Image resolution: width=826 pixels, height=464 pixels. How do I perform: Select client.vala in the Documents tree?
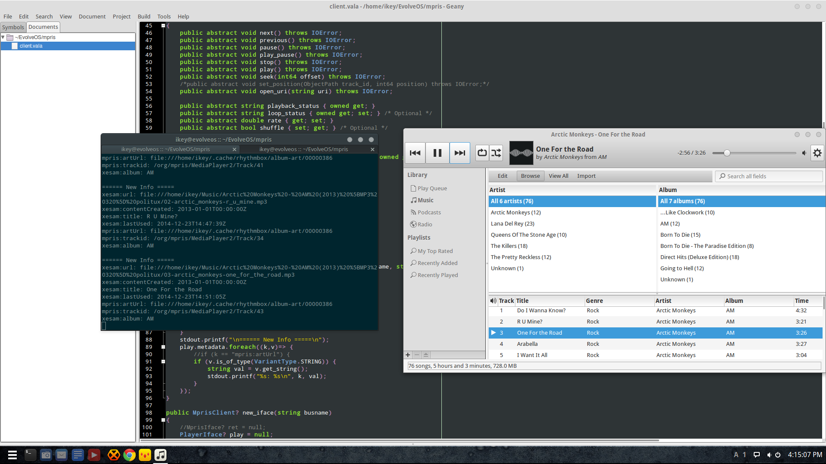(x=68, y=46)
